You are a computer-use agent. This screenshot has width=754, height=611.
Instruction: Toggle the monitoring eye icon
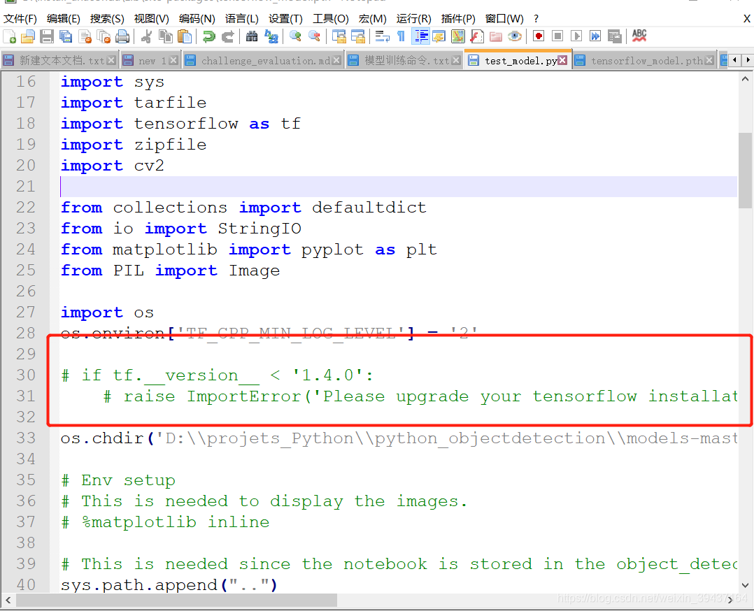515,36
